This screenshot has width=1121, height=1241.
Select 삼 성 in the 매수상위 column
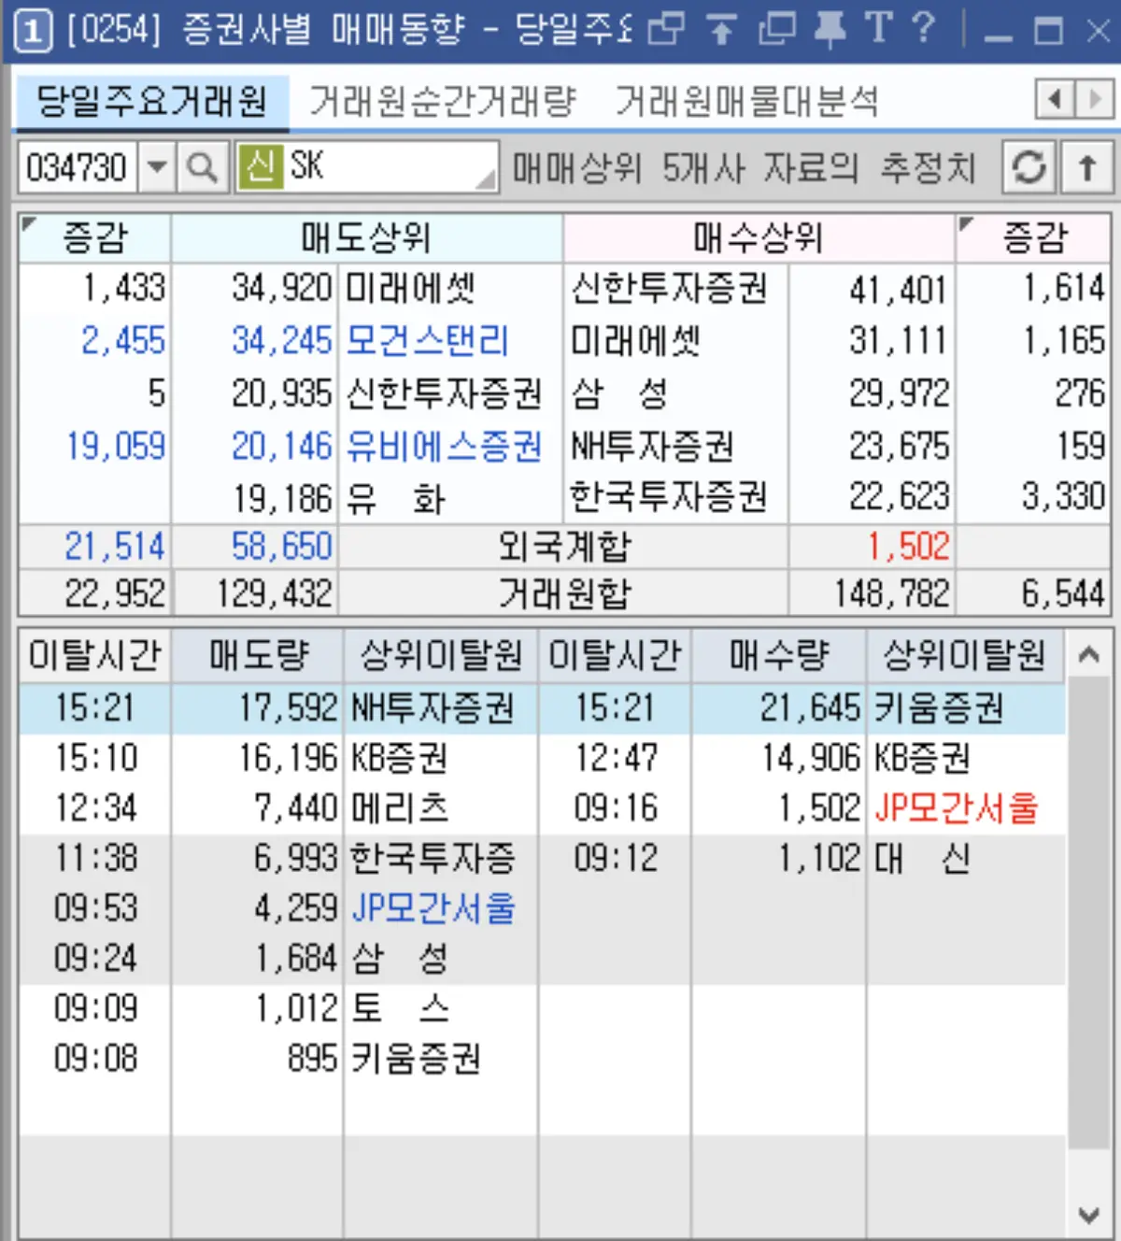click(619, 392)
